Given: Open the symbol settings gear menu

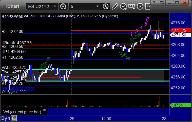Looking at the screenshot, I should coord(63,6).
